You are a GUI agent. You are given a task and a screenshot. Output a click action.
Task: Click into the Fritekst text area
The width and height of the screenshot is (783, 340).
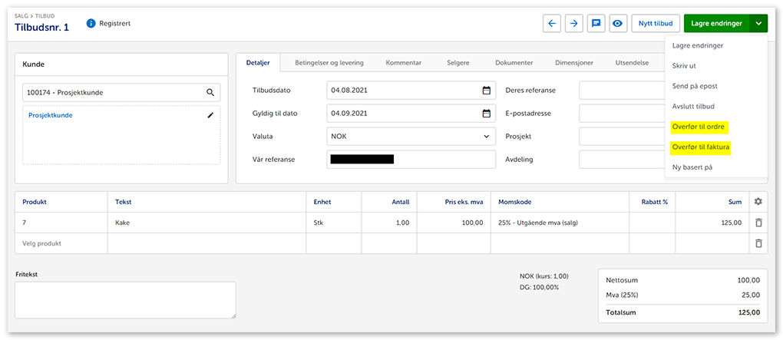125,299
